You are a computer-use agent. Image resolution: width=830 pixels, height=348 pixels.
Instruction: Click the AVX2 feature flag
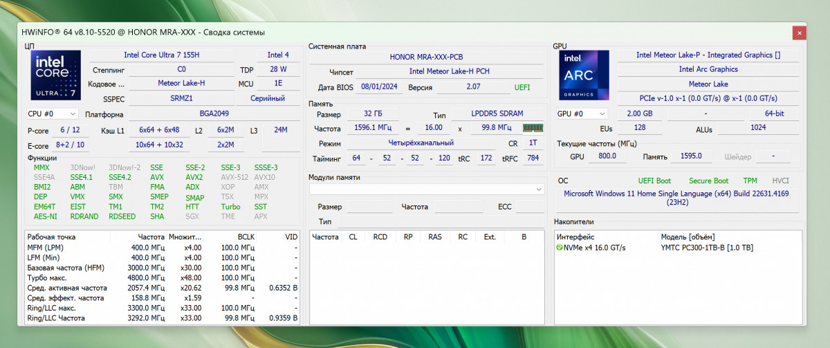coord(194,177)
